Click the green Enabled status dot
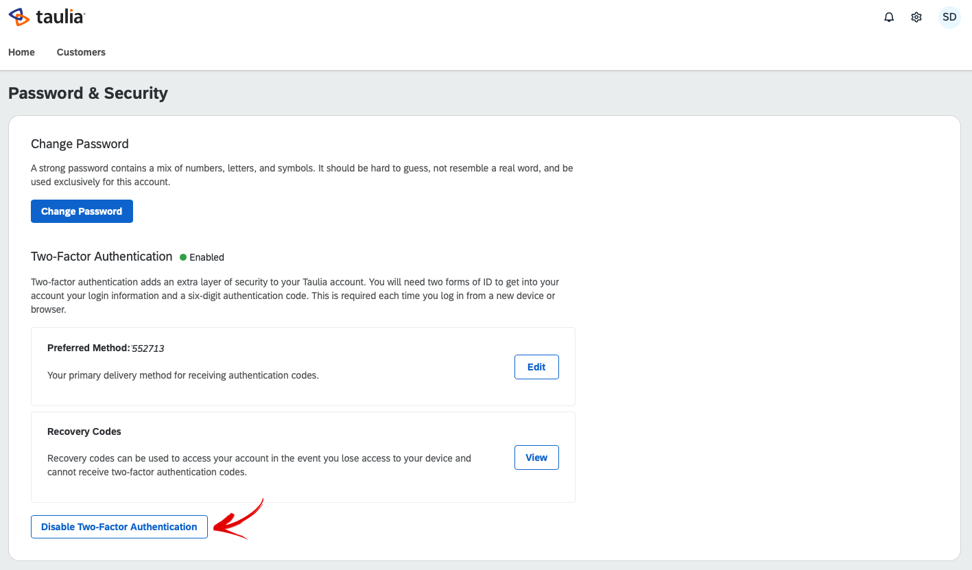The width and height of the screenshot is (972, 570). 183,257
